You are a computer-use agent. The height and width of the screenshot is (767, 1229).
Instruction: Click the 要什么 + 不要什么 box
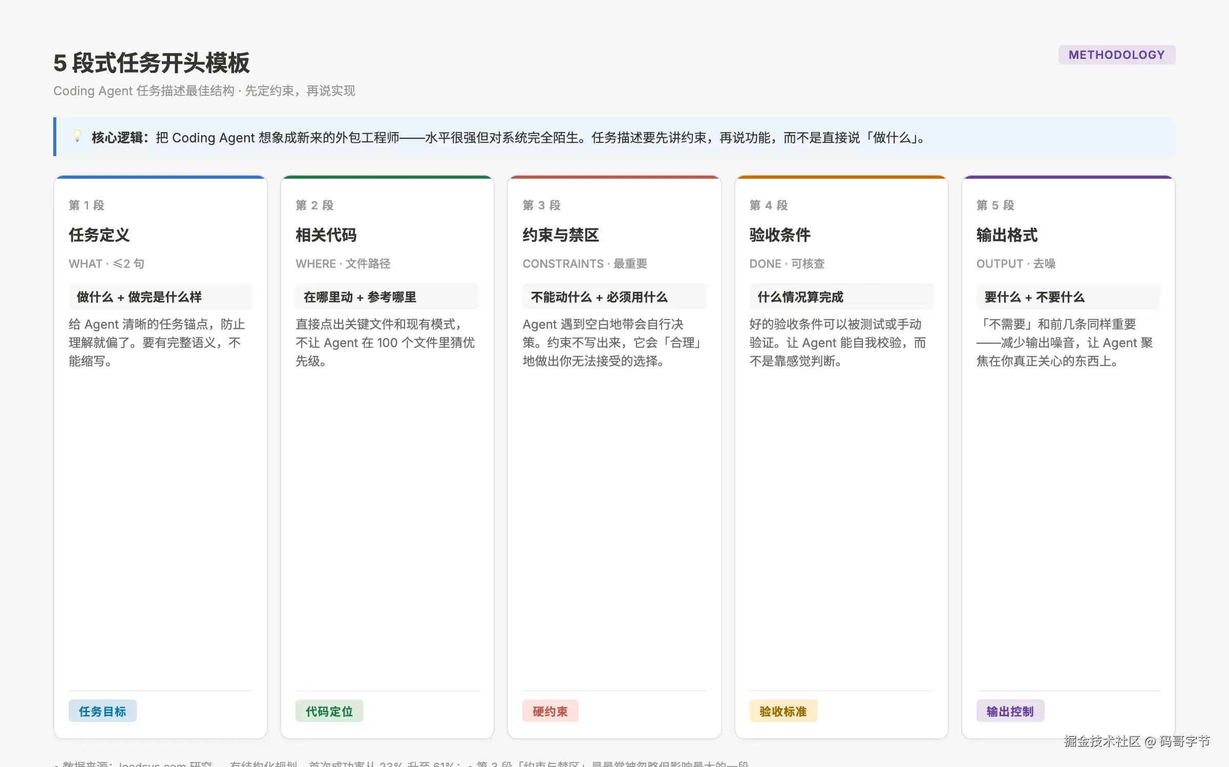[1068, 296]
